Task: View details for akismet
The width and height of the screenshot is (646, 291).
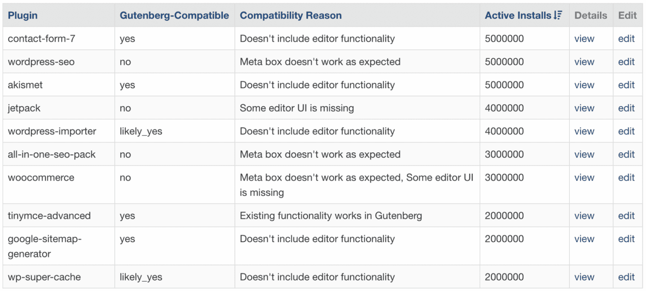Action: (584, 85)
